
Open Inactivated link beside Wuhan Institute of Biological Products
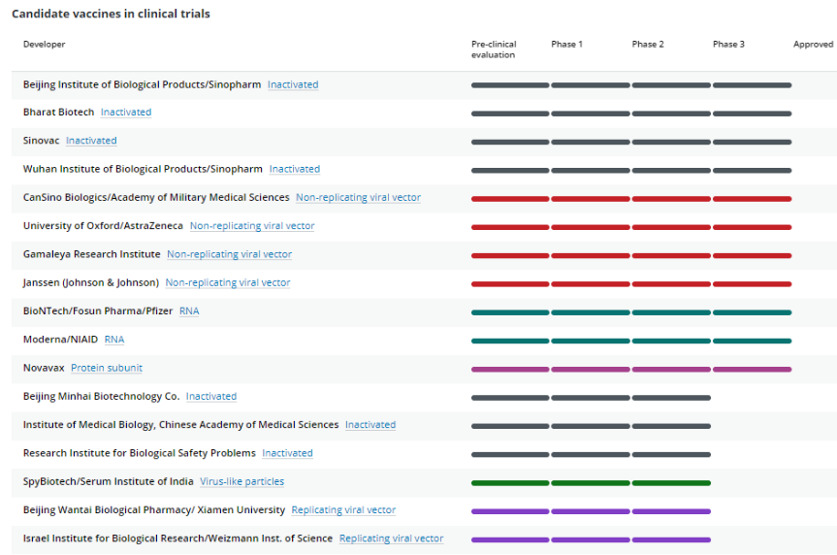pyautogui.click(x=295, y=169)
